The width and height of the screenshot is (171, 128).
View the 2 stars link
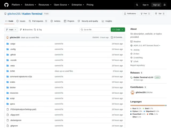[135, 54]
